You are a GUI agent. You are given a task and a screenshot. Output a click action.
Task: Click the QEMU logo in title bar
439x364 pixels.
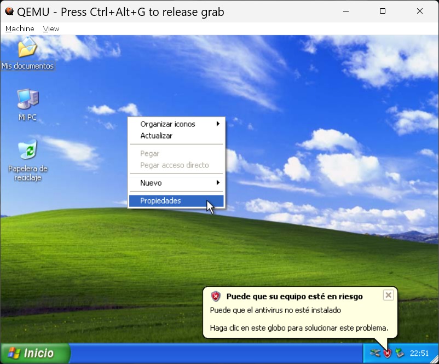tap(9, 11)
